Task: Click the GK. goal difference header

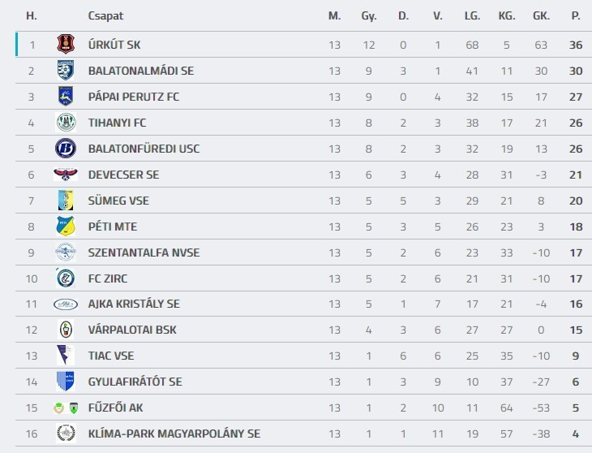Action: tap(541, 15)
